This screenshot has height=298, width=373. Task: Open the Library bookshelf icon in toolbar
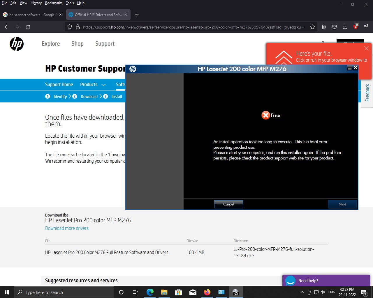point(324,27)
